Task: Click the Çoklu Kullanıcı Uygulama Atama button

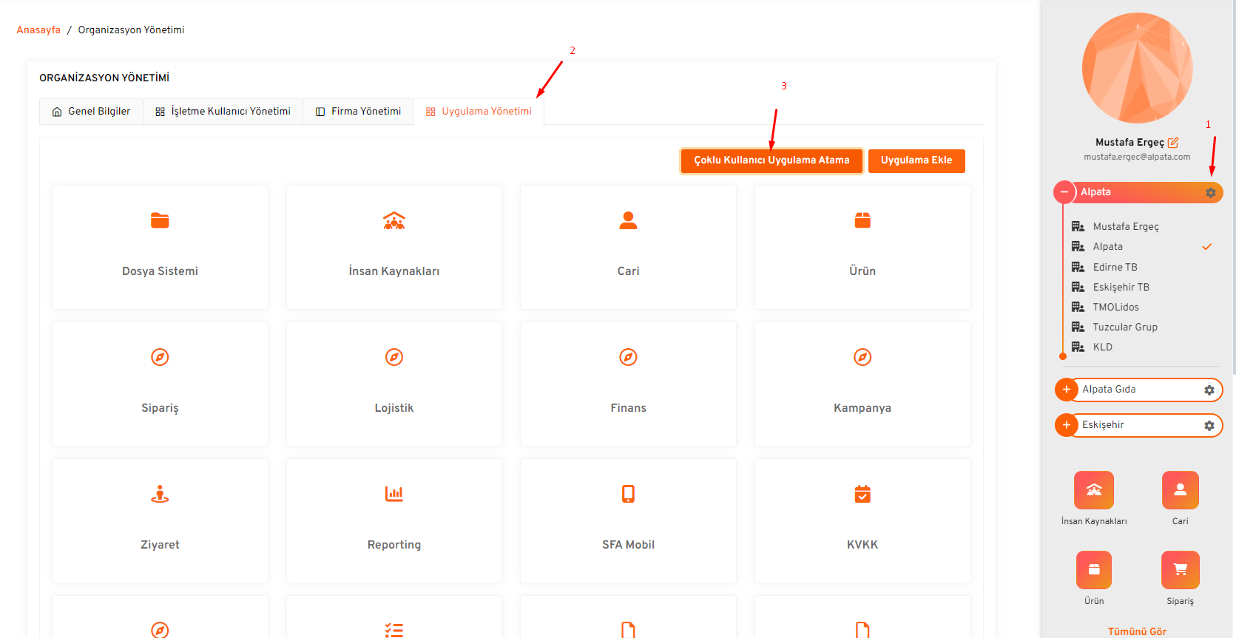Action: click(x=771, y=160)
